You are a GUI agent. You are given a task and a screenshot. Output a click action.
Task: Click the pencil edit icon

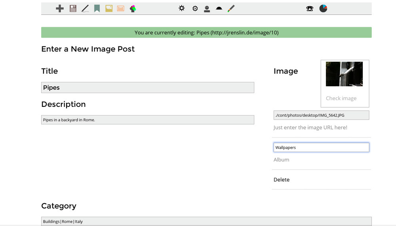85,8
